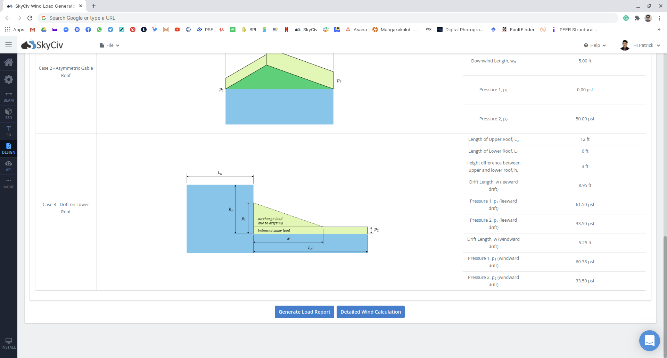The width and height of the screenshot is (667, 358).
Task: Expand the Help dropdown
Action: tap(595, 45)
